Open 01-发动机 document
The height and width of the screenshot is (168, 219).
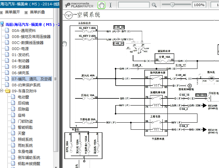21,55
